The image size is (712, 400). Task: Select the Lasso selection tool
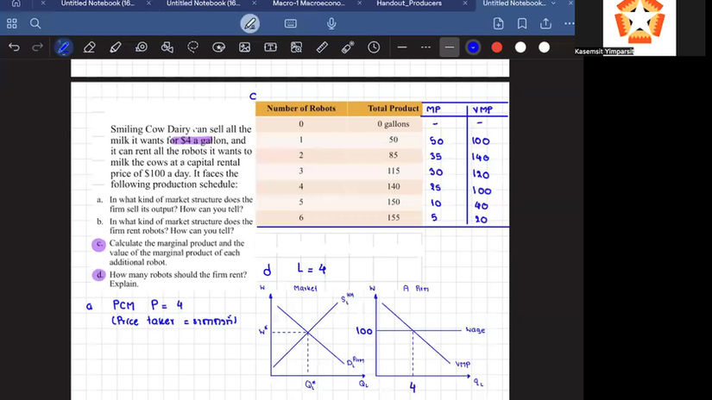point(193,47)
